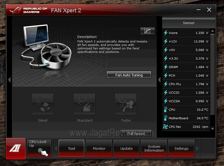The width and height of the screenshot is (224, 166).
Task: Click the CPU thermometer icon
Action: pos(165,110)
